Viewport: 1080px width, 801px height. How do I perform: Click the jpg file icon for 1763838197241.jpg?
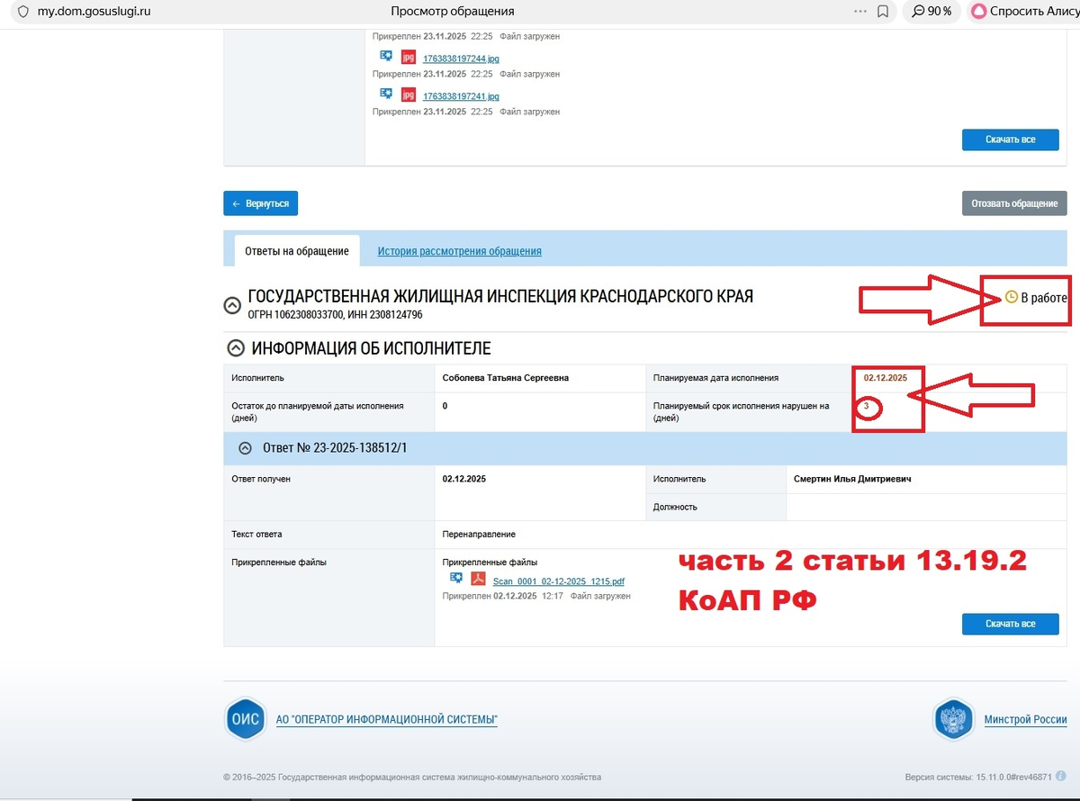point(409,94)
